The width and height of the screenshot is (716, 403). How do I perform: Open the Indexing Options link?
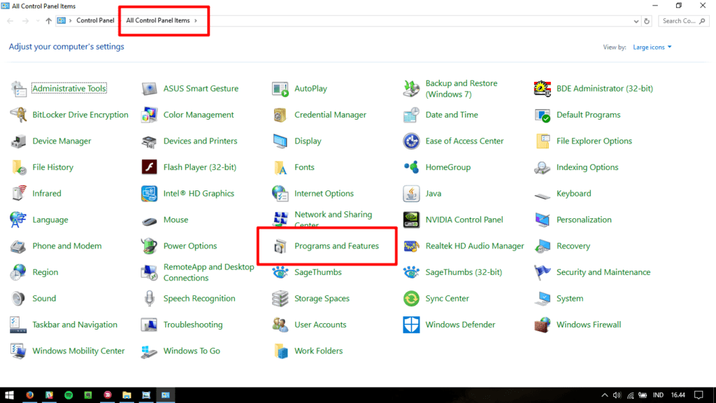click(x=587, y=167)
